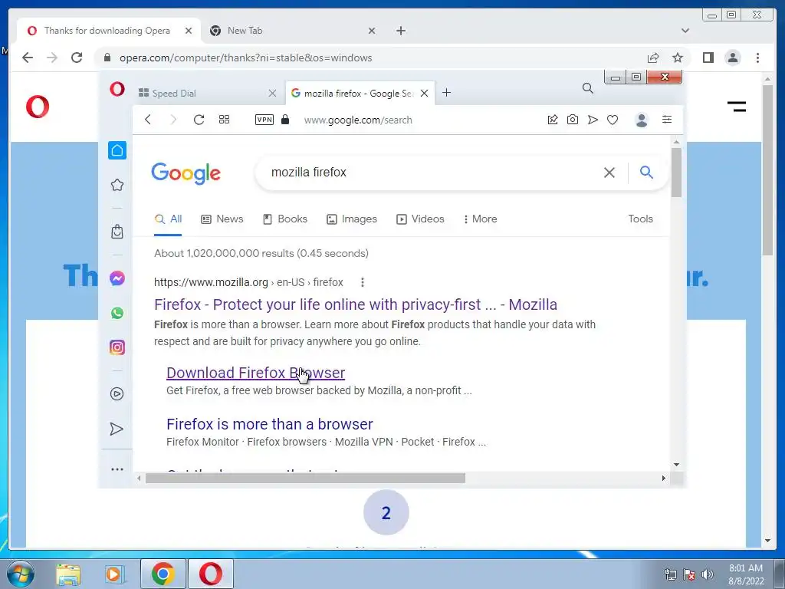Submit the Google search via blue magnifier
The image size is (785, 589).
point(646,173)
